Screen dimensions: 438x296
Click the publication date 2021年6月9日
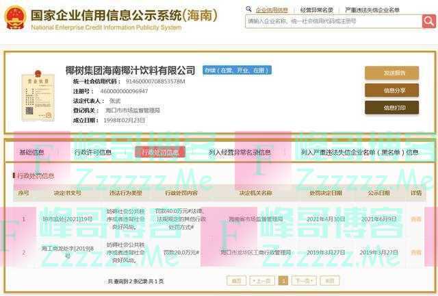[378, 219]
